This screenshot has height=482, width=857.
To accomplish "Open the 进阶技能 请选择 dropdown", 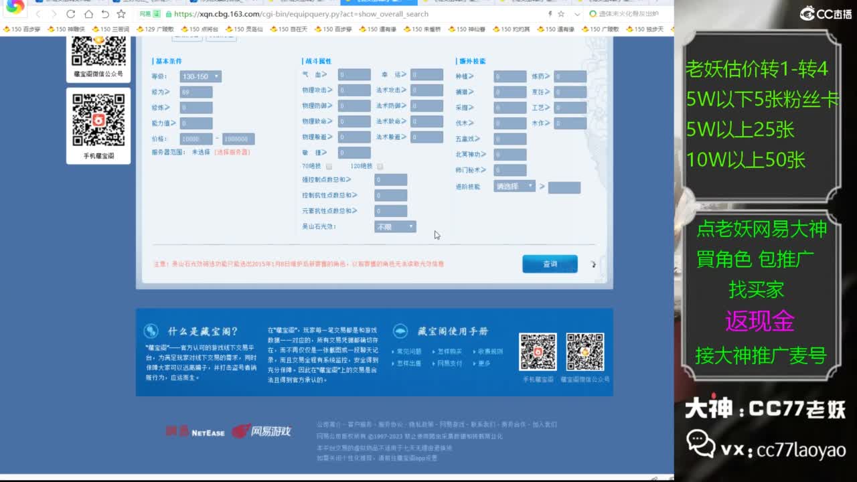I will pos(516,186).
